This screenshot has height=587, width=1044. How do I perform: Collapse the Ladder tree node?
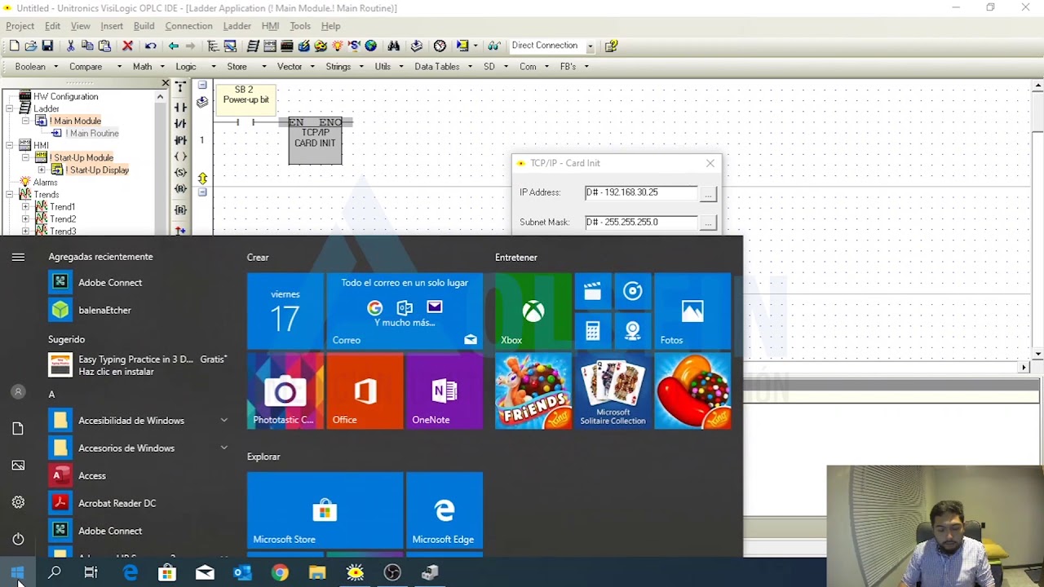click(x=10, y=108)
